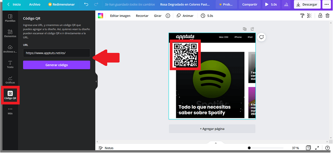333x153 pixels.
Task: Open the insights bar chart icon
Action: pyautogui.click(x=286, y=4)
